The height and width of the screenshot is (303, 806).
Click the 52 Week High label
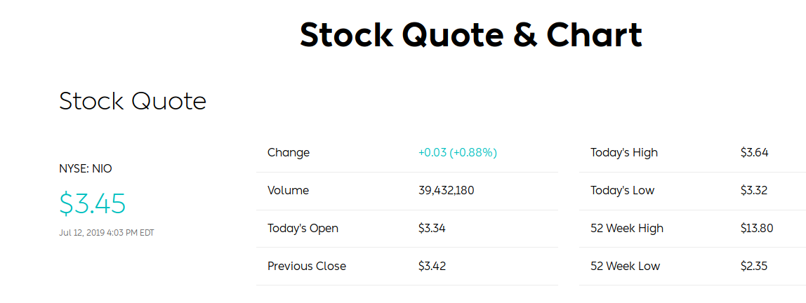tap(627, 229)
